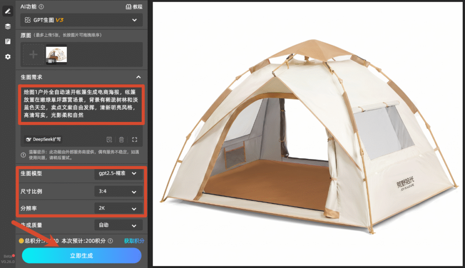Click the 获取积分 link
This screenshot has height=268, width=465.
134,241
